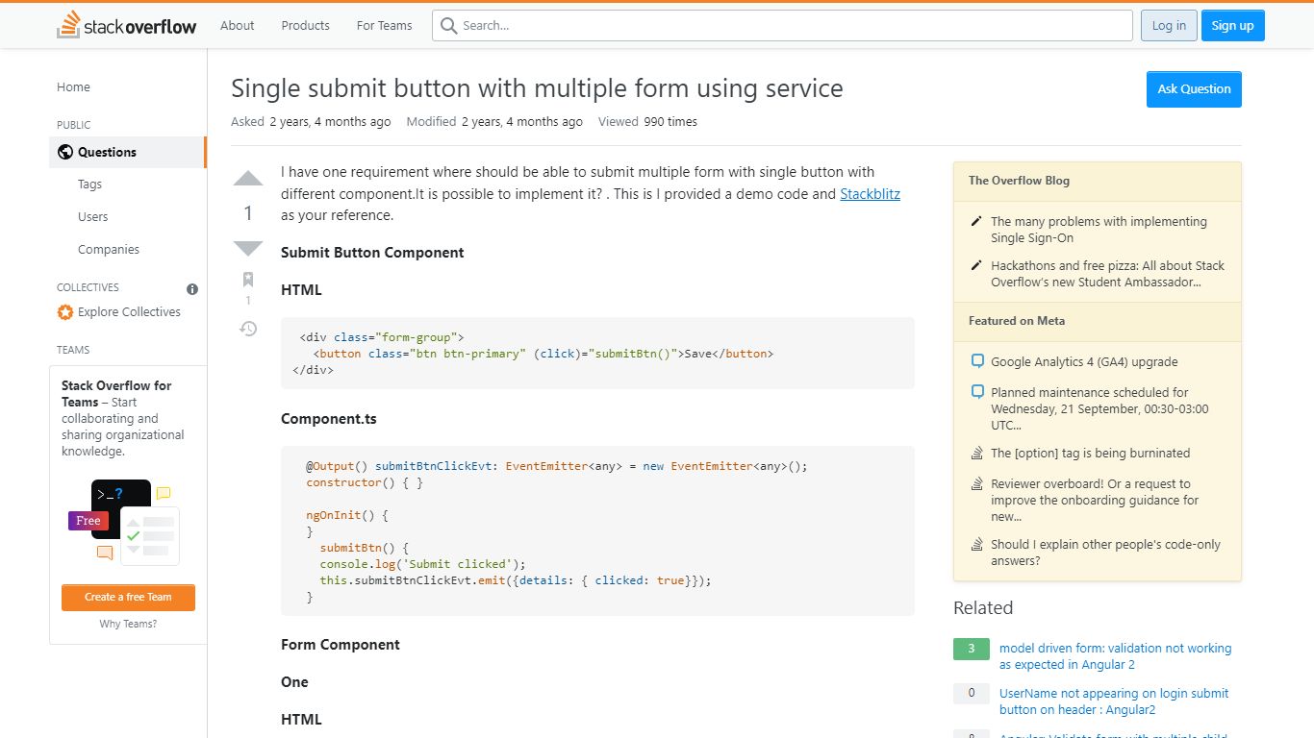Click pencil icon beside Hackathons post
Screen dimensions: 1314x738
[977, 266]
